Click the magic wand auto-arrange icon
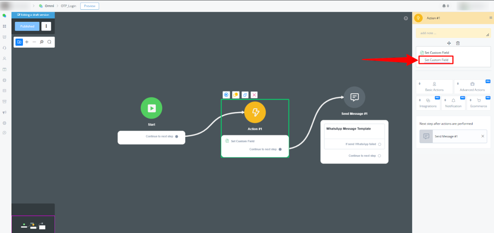 pyautogui.click(x=42, y=42)
